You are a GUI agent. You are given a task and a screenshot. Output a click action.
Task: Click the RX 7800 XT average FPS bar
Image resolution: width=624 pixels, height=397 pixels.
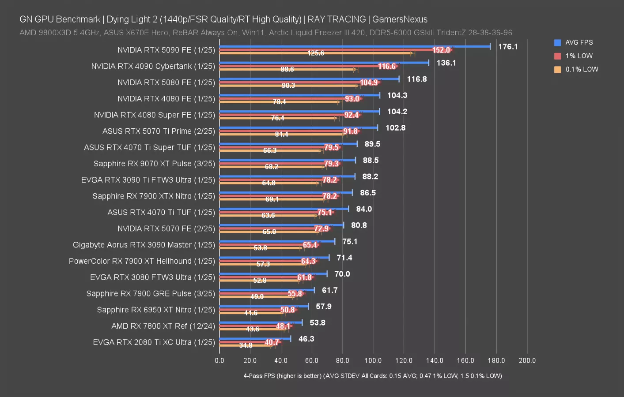(x=261, y=322)
